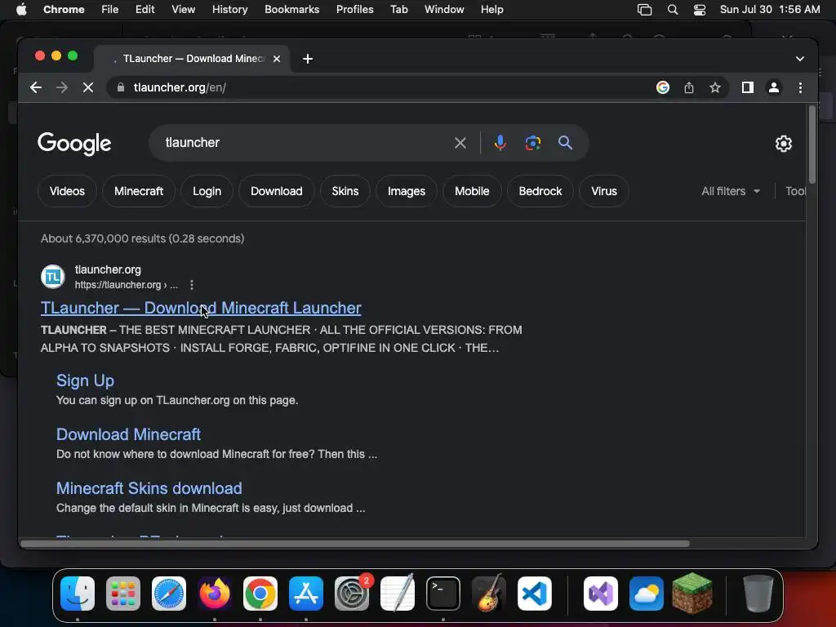Launch Safari from the Dock

tap(169, 594)
